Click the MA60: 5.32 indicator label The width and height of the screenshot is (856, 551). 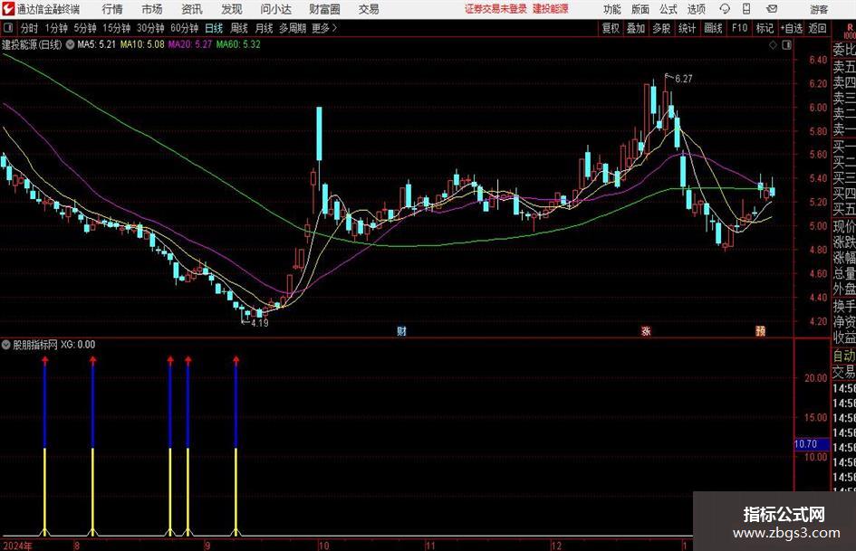238,44
